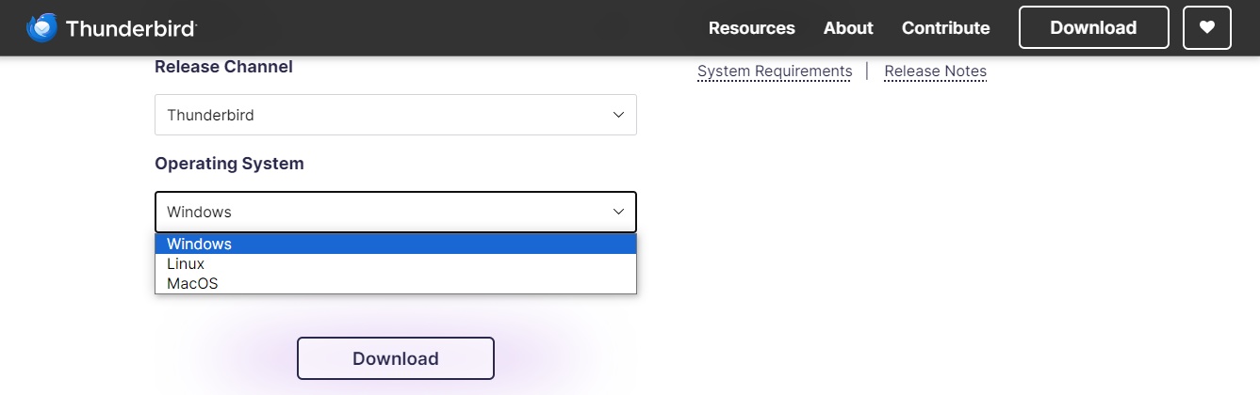Open the Resources menu in navigation bar
This screenshot has width=1260, height=395.
pyautogui.click(x=752, y=28)
